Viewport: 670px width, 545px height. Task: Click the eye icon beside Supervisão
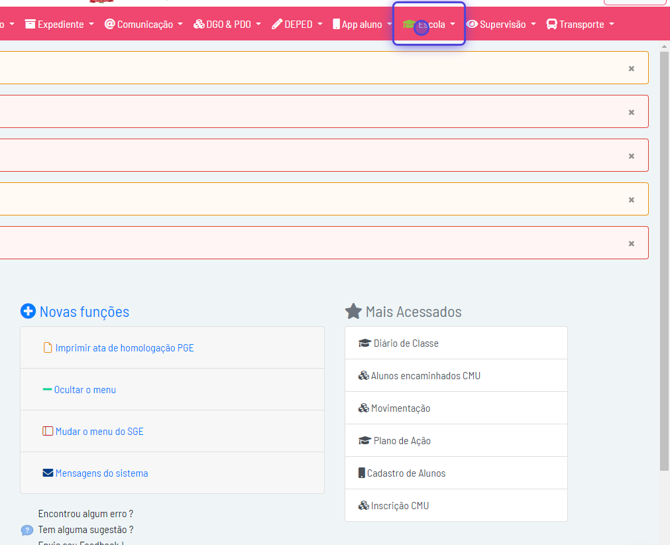pos(472,24)
